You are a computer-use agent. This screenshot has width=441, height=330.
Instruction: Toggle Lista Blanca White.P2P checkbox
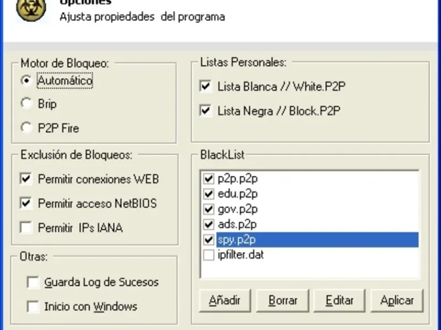(x=206, y=86)
